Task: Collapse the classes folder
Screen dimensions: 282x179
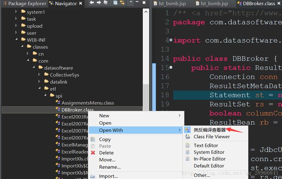Action: point(22,46)
